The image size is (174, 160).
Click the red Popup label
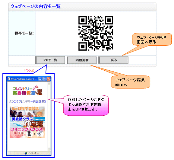tap(29, 70)
